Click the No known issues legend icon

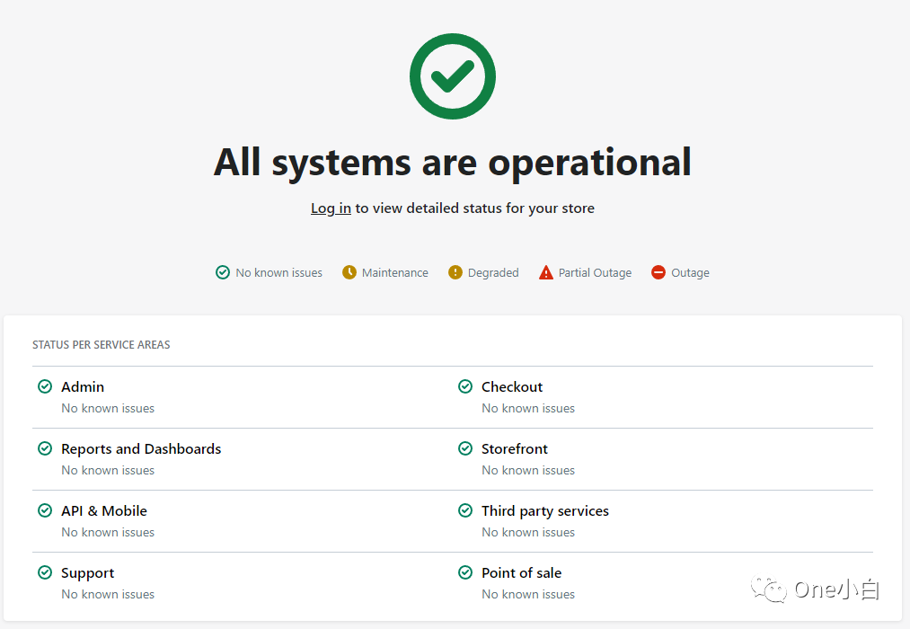[223, 272]
